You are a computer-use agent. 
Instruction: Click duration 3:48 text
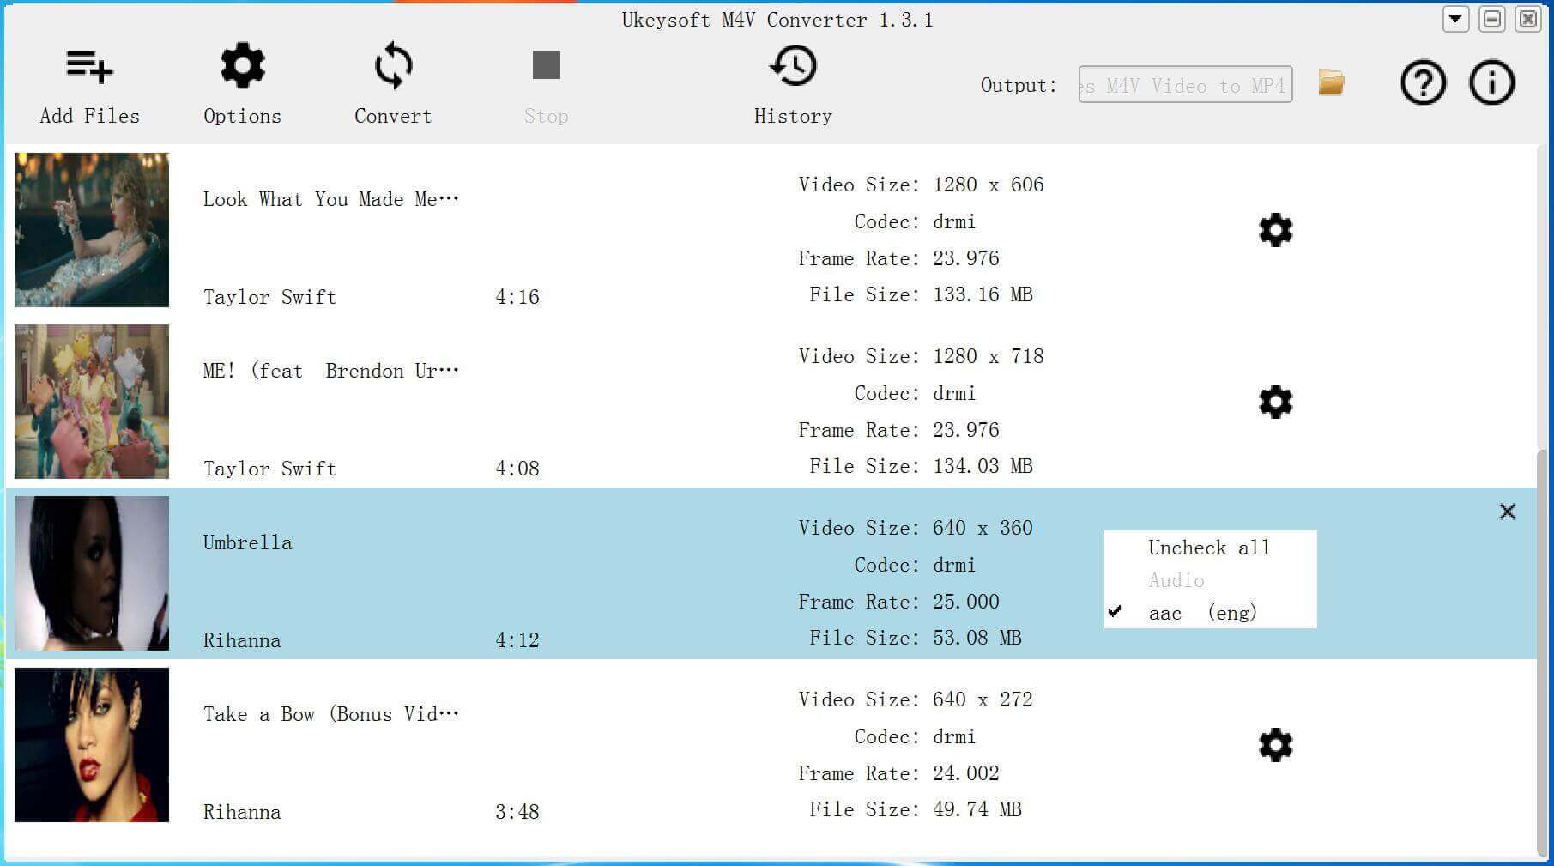coord(517,812)
